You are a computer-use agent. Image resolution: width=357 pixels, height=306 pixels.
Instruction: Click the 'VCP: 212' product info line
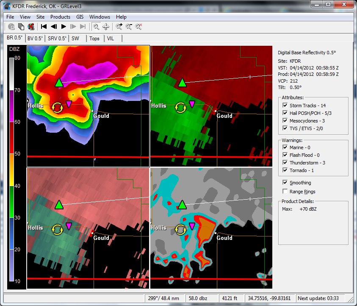(x=288, y=81)
